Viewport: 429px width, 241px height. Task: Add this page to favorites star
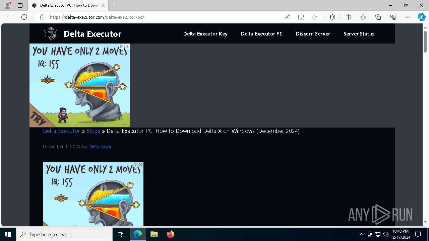click(314, 17)
